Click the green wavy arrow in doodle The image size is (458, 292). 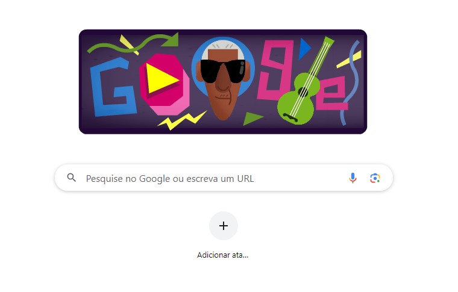coord(134,44)
